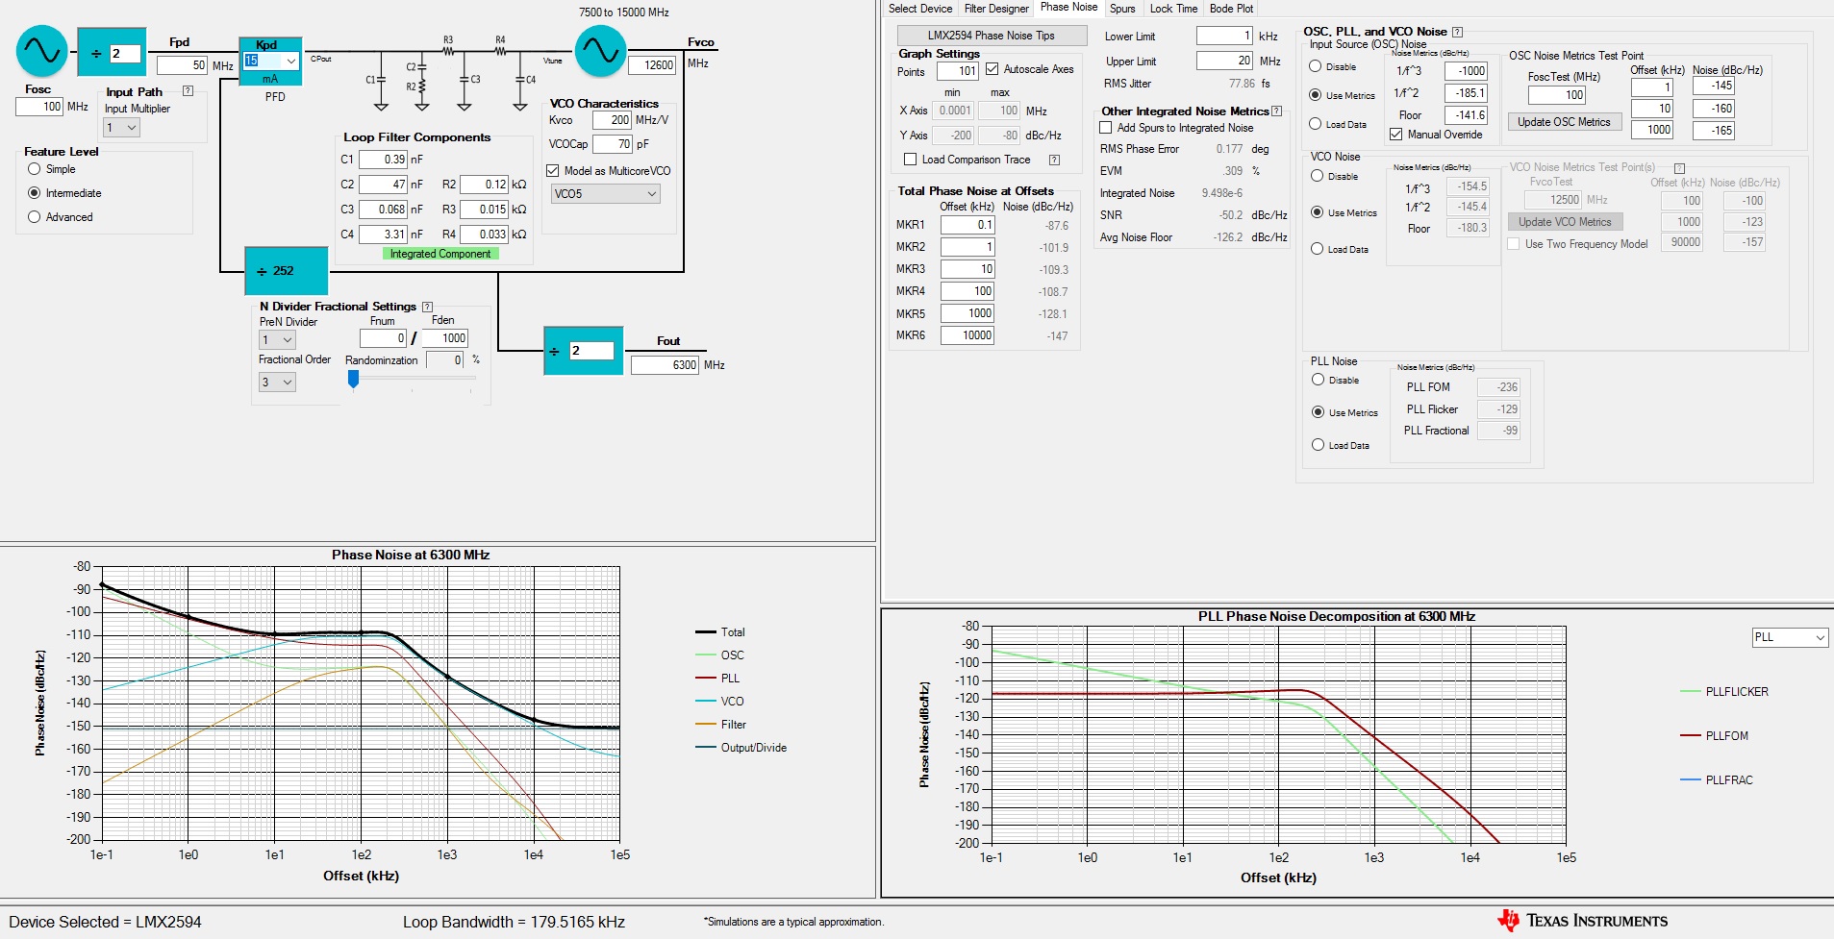
Task: Select Advanced feature level
Action: tap(35, 217)
